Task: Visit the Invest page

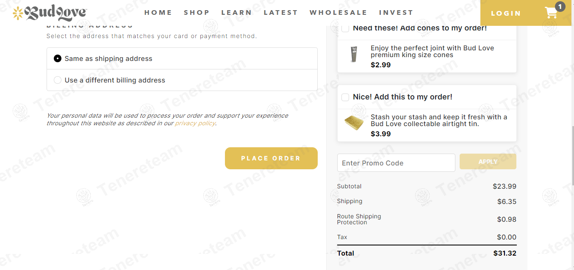Action: click(x=396, y=13)
